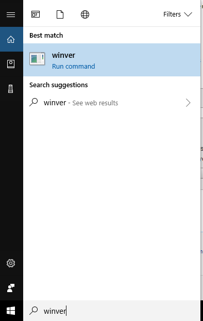Select winver See web results suggestion
The image size is (203, 321).
click(112, 103)
